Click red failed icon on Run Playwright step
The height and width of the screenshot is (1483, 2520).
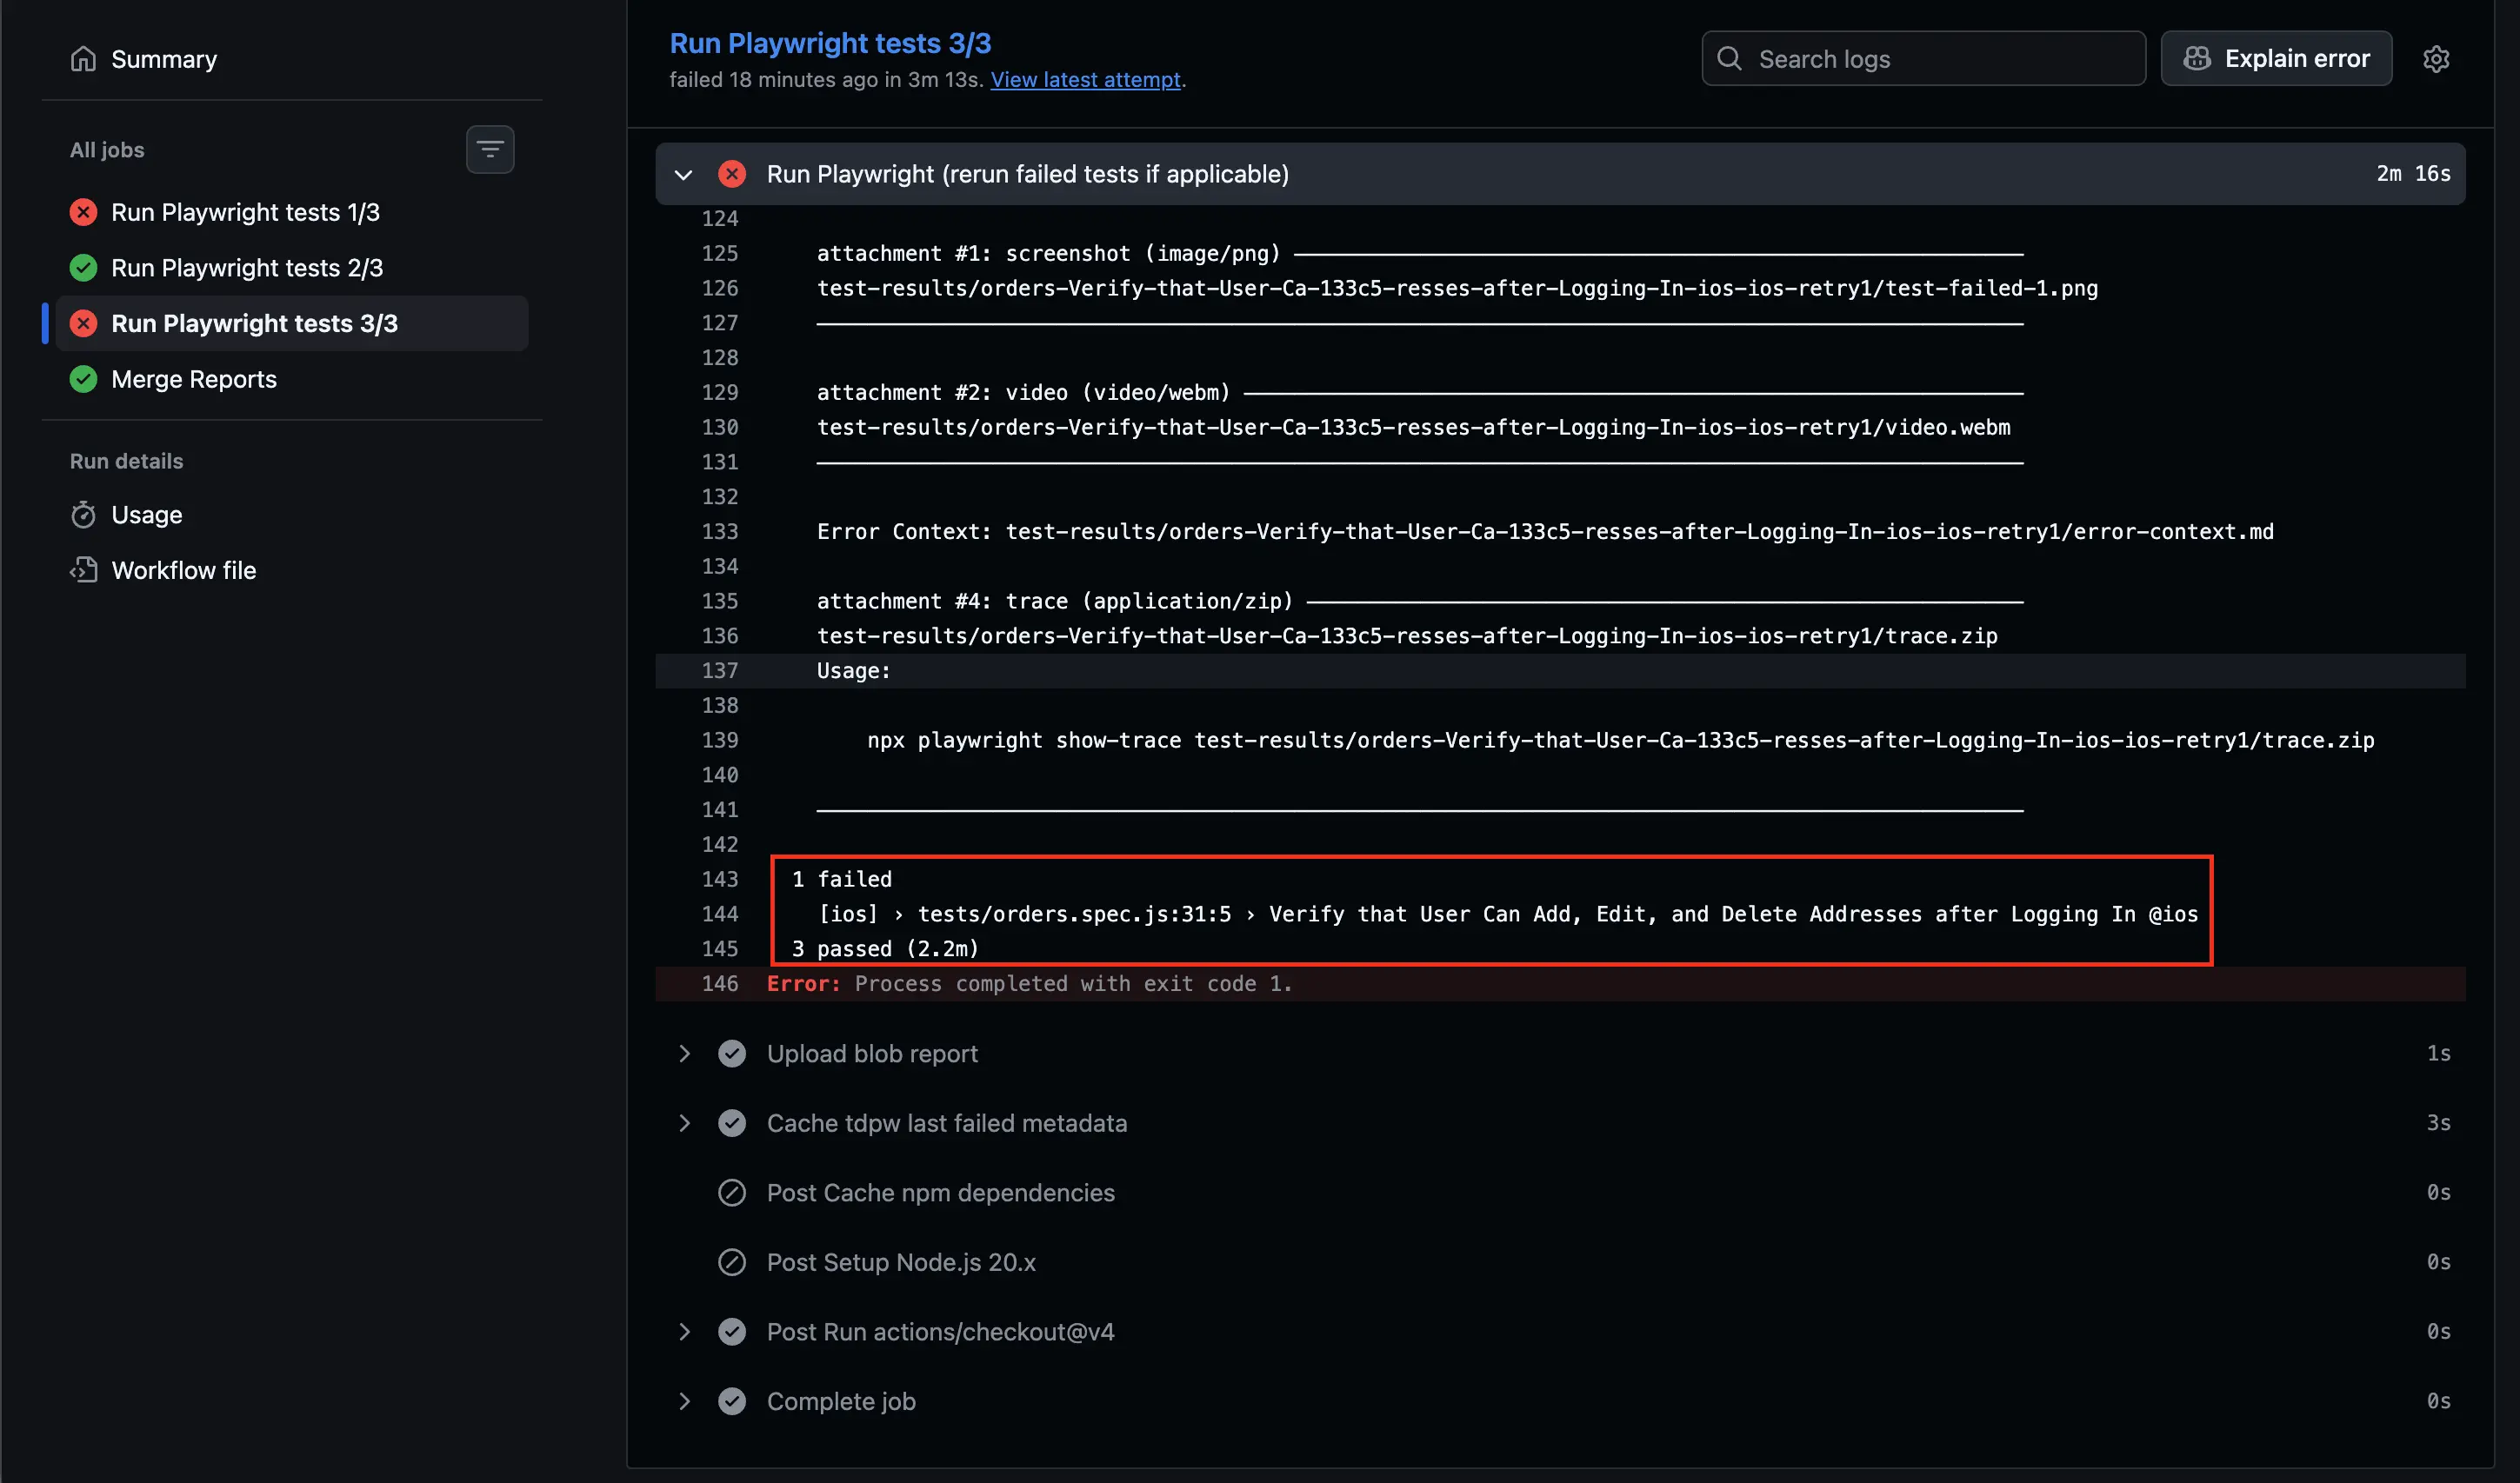(732, 174)
